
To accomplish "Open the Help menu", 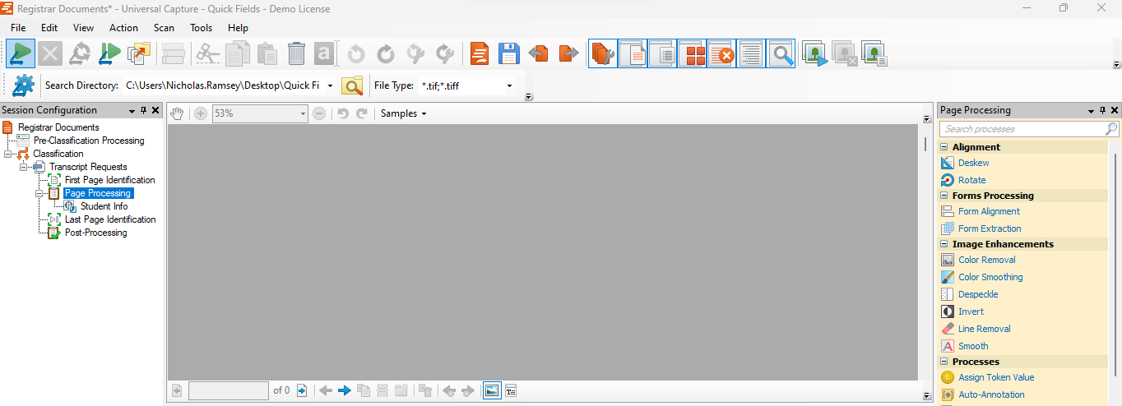I will point(238,27).
